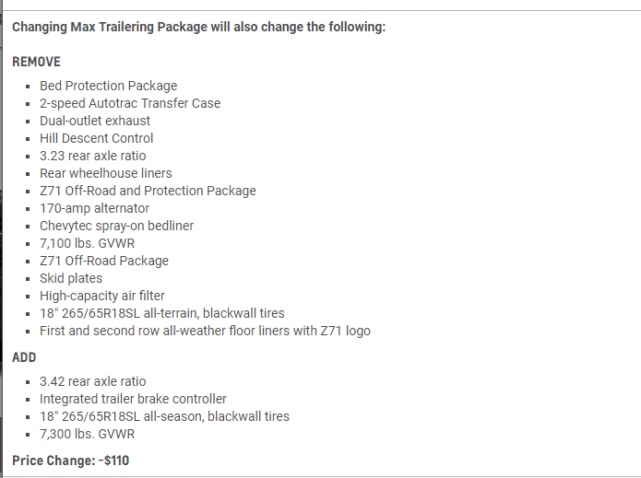
Task: Click the all-terrain blackwall tires entry
Action: tap(162, 313)
